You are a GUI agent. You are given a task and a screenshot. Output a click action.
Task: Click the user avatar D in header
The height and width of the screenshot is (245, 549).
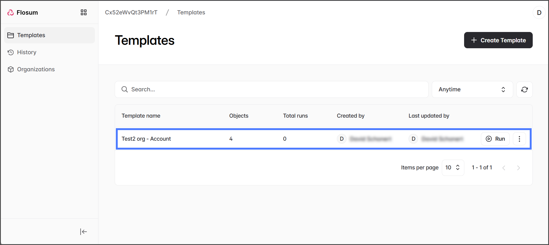[x=539, y=12]
